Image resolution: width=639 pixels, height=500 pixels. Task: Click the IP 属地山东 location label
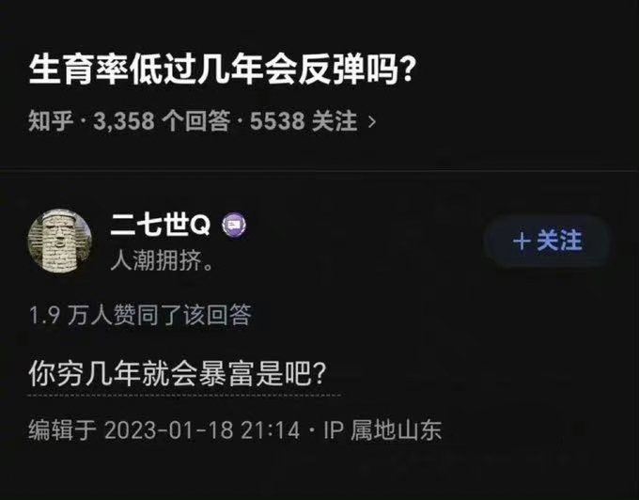tap(382, 430)
